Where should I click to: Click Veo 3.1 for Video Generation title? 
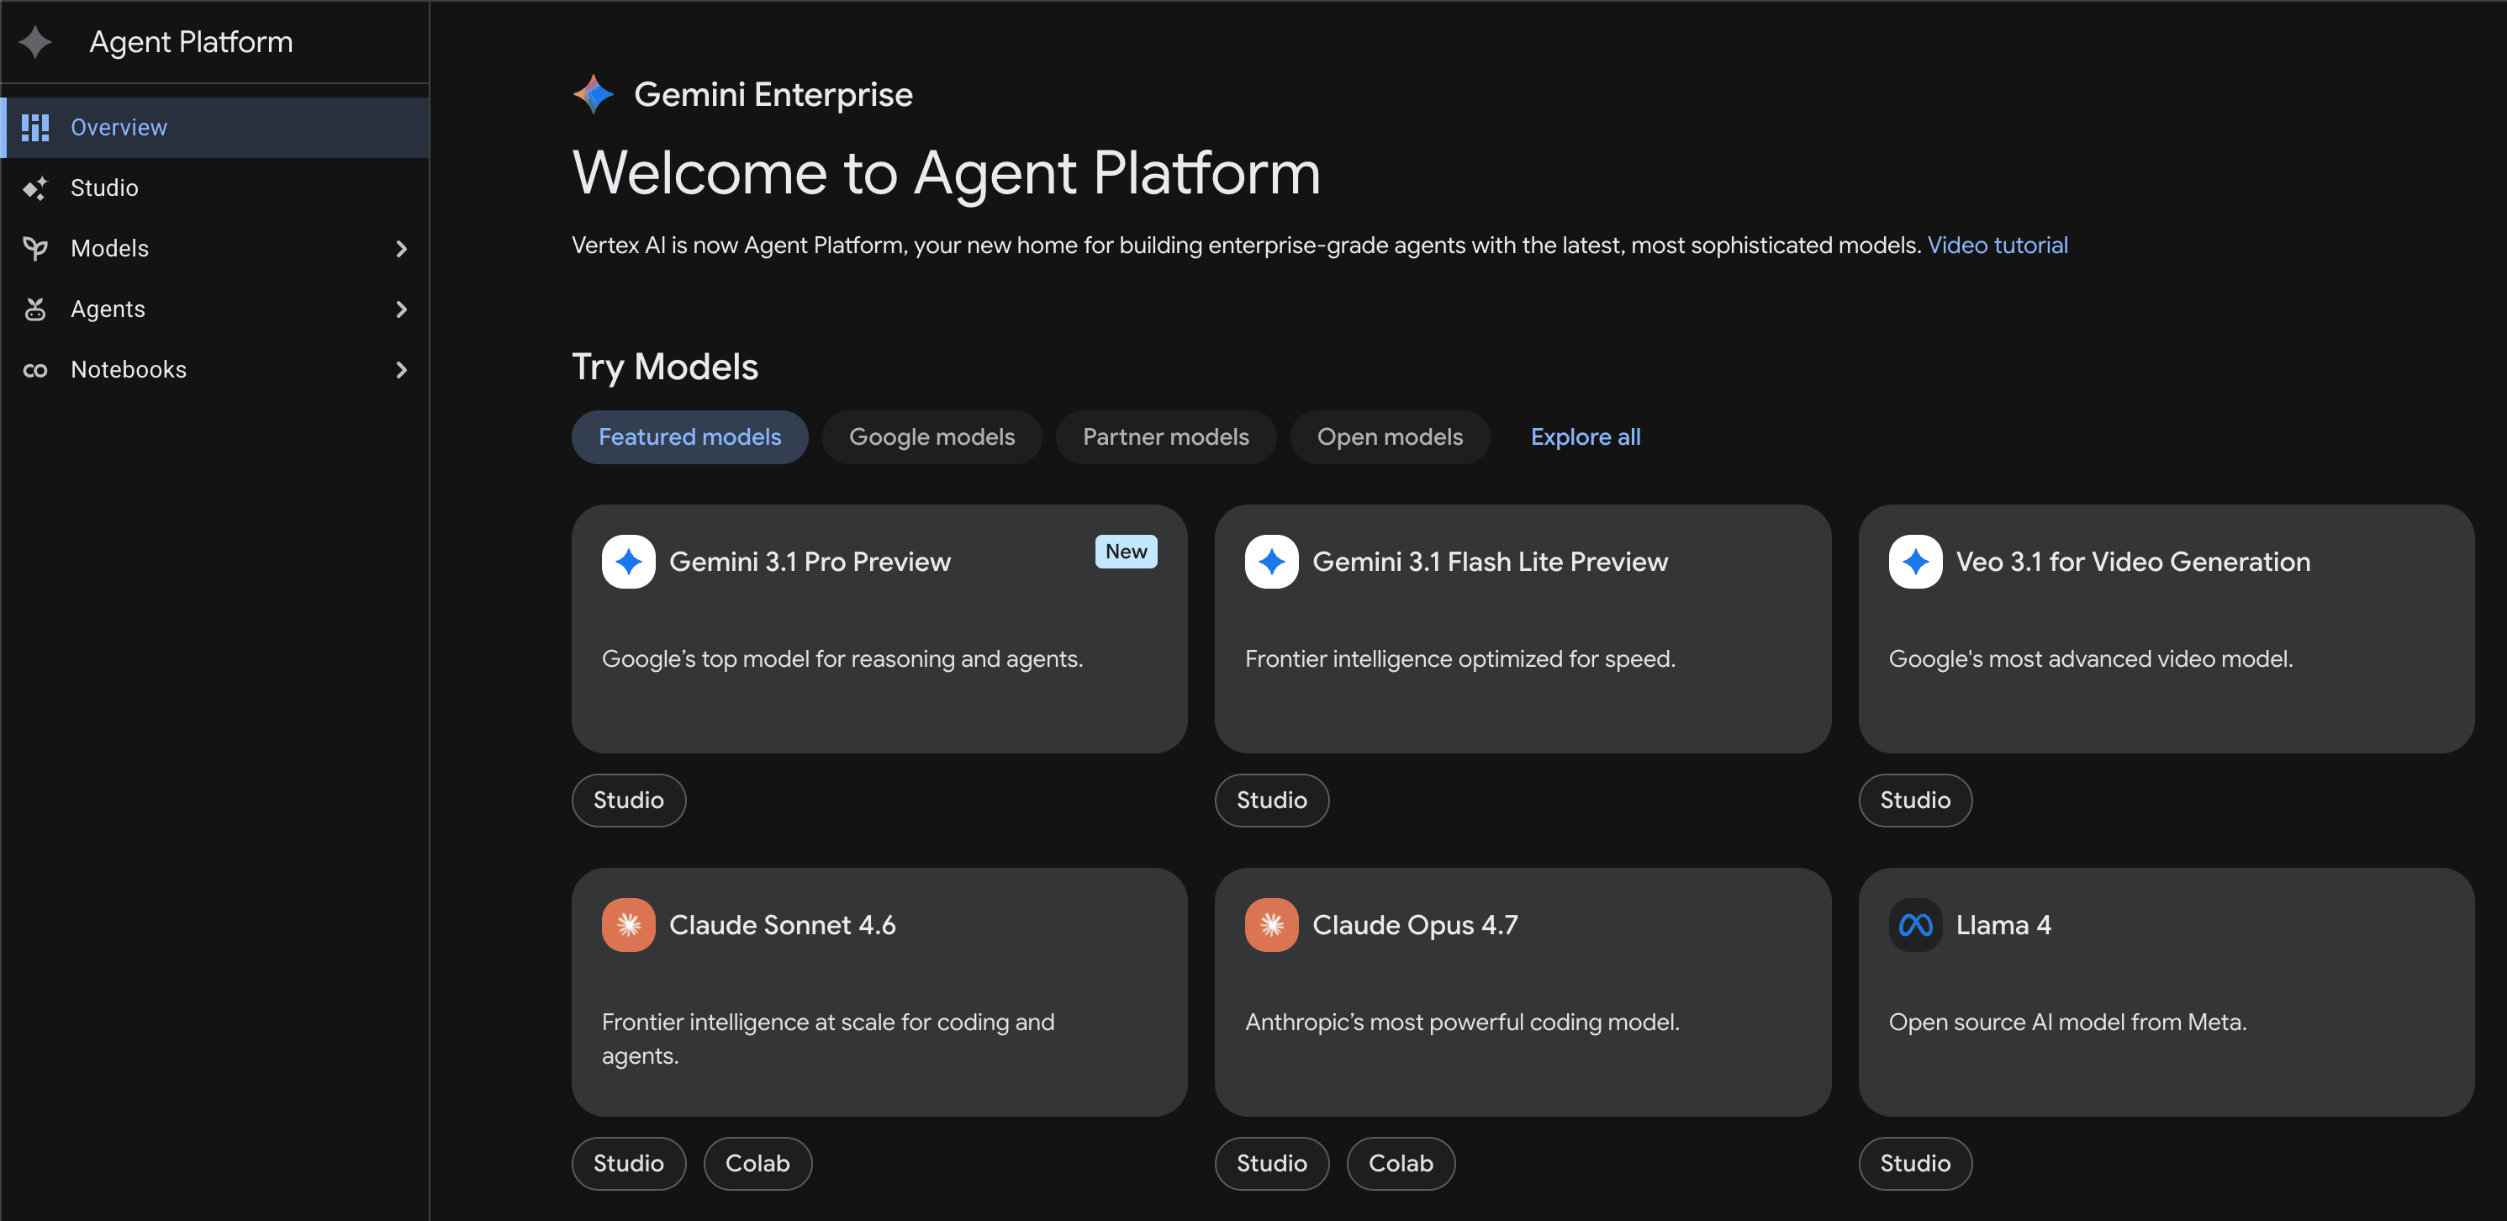[2132, 562]
